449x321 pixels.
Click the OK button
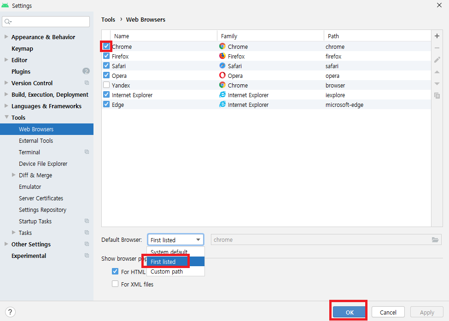point(350,312)
